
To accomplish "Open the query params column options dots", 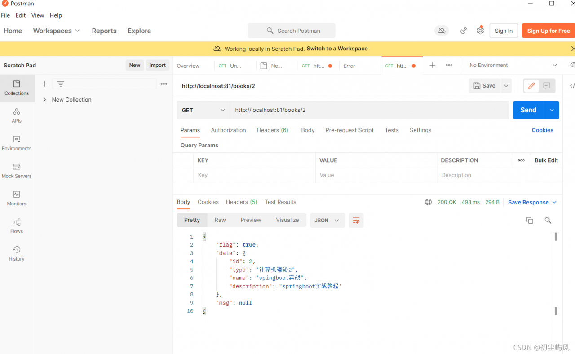I will 521,160.
